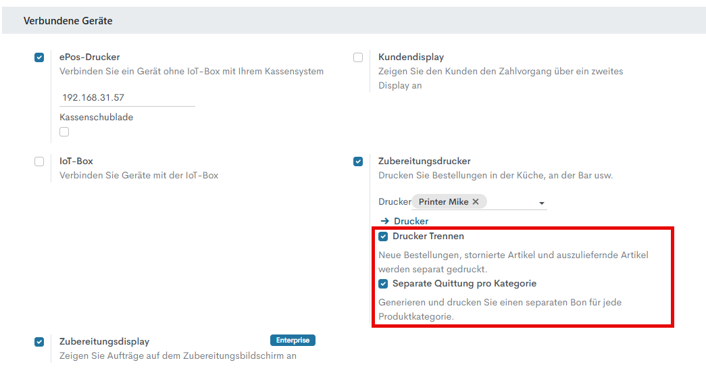Viewport: 706px width, 373px height.
Task: Click the Kundendisplay heading text
Action: pos(411,57)
